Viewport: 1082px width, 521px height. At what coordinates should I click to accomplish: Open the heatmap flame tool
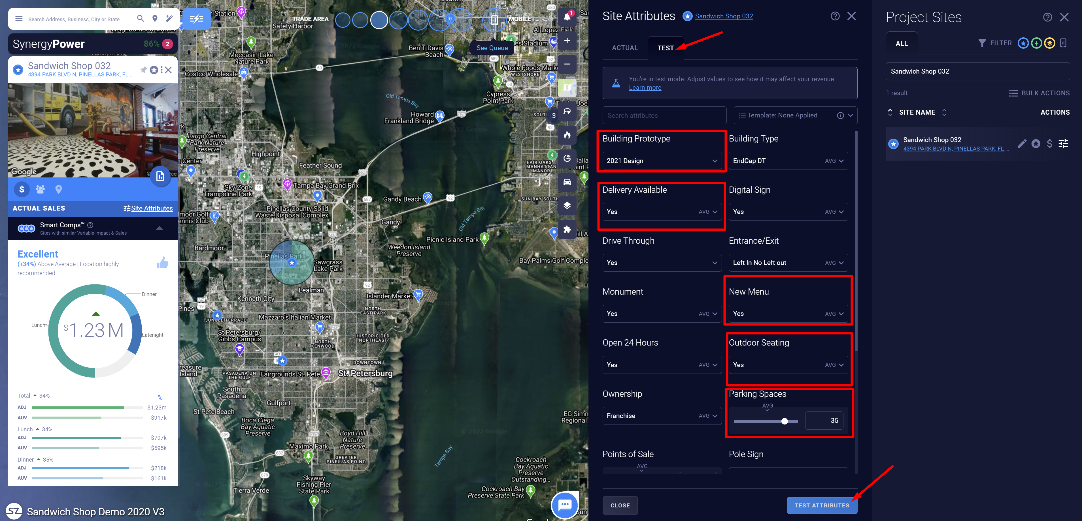pyautogui.click(x=567, y=135)
